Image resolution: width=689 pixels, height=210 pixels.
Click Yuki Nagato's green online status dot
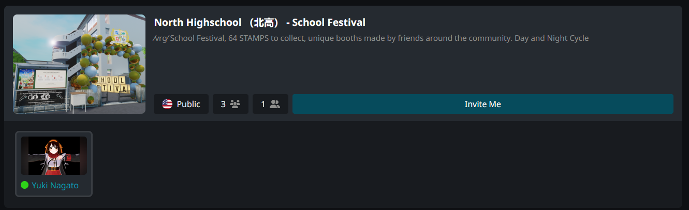point(24,185)
